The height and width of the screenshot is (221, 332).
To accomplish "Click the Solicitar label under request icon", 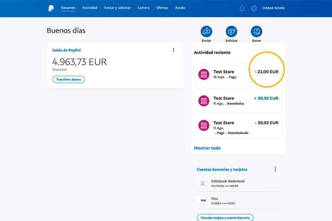I will (x=231, y=41).
